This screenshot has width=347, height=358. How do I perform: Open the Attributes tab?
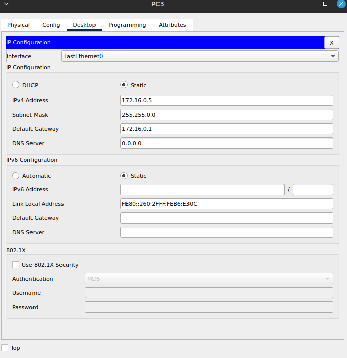coord(172,25)
